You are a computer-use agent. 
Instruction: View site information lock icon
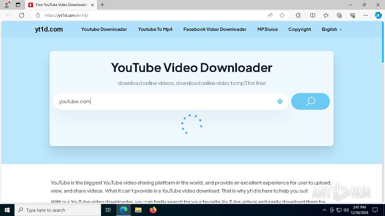click(x=38, y=15)
